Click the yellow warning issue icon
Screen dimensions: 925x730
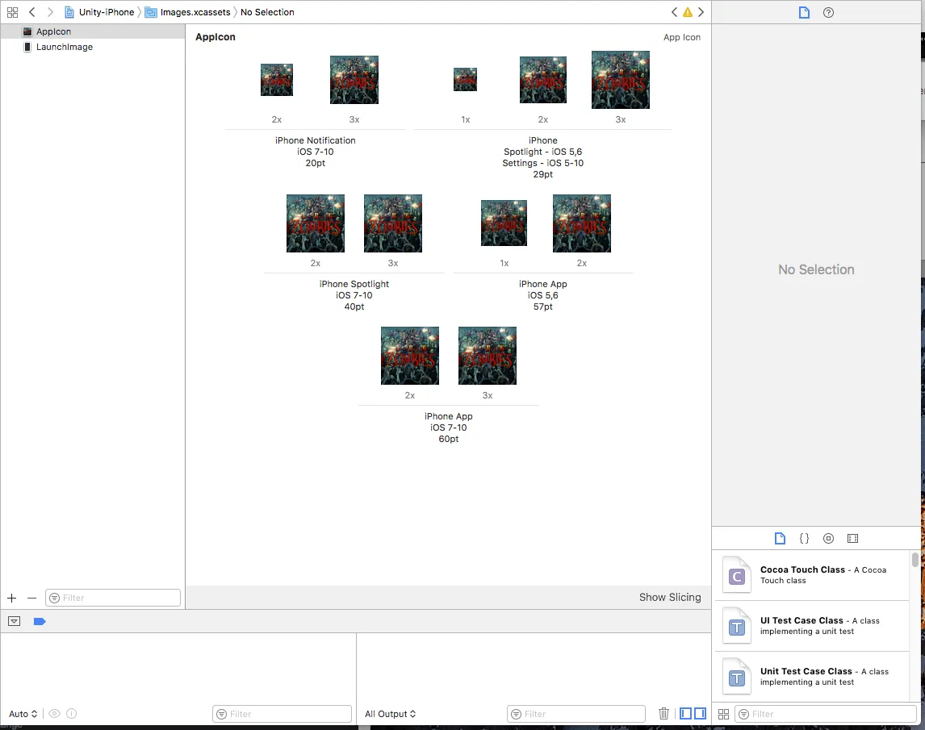pyautogui.click(x=687, y=12)
